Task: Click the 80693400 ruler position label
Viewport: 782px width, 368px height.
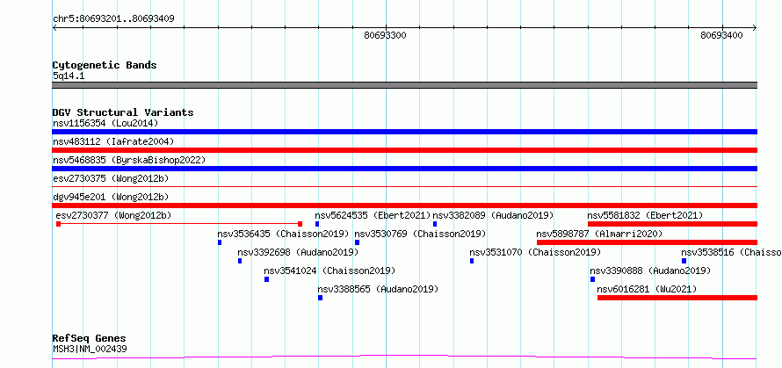Action: 721,35
